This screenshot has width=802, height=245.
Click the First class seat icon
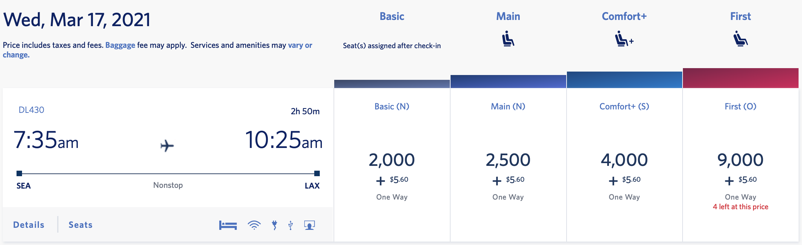pyautogui.click(x=739, y=40)
